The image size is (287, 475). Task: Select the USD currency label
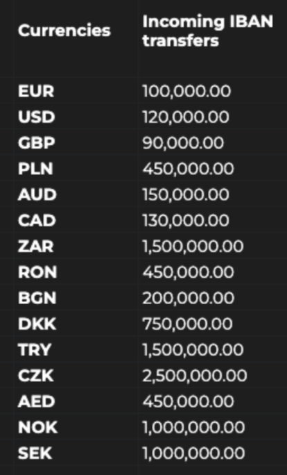pos(36,117)
